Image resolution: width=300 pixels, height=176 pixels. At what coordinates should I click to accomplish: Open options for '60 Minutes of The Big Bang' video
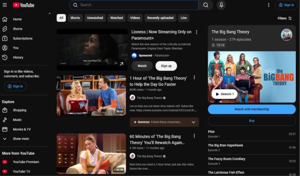[194, 135]
